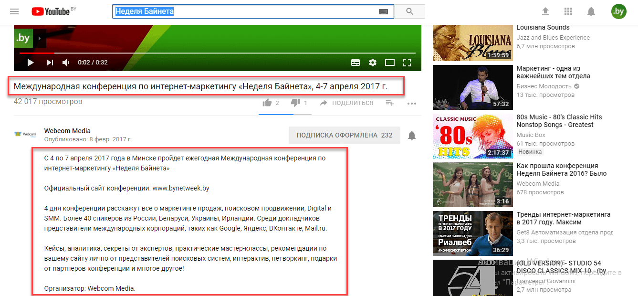
Task: Go to the YouTube home logo
Action: (51, 11)
